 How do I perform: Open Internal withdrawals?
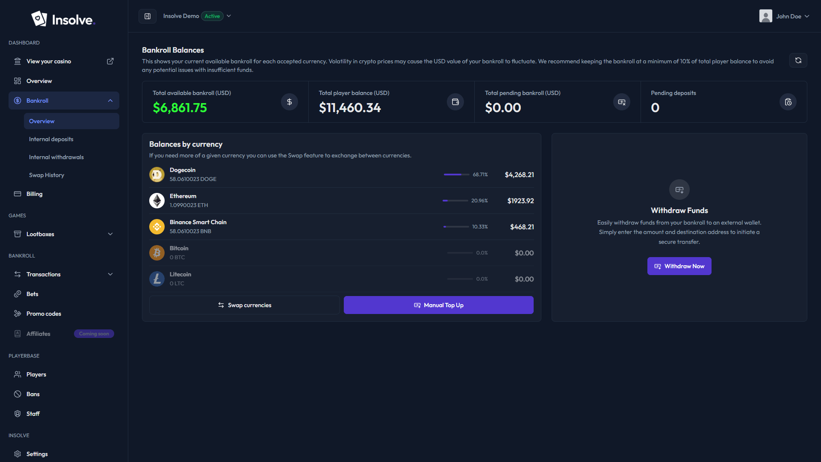(71, 157)
